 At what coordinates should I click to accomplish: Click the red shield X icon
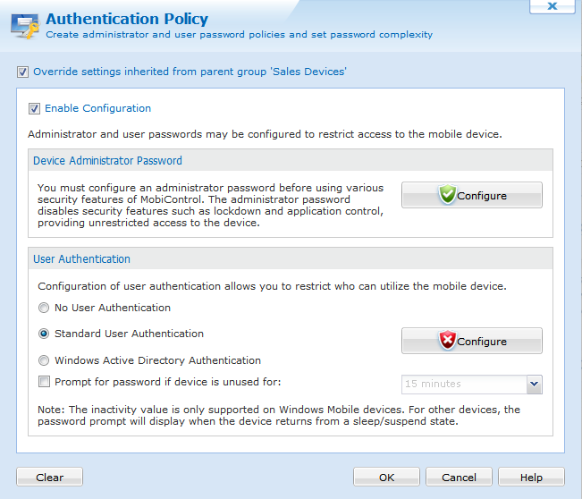coord(447,340)
